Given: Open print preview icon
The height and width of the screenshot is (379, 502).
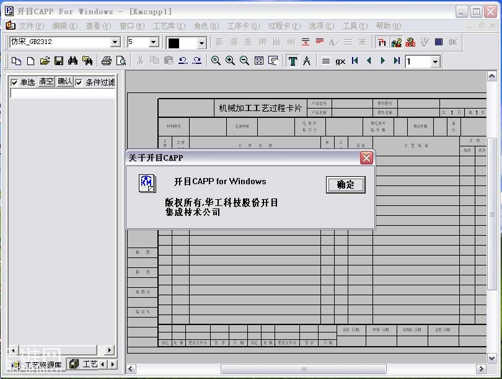Looking at the screenshot, I should [x=121, y=61].
